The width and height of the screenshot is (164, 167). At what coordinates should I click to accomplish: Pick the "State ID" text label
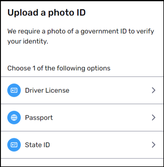click(x=37, y=145)
